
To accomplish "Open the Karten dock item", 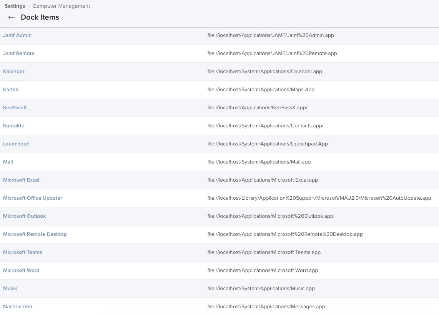I will (x=11, y=89).
